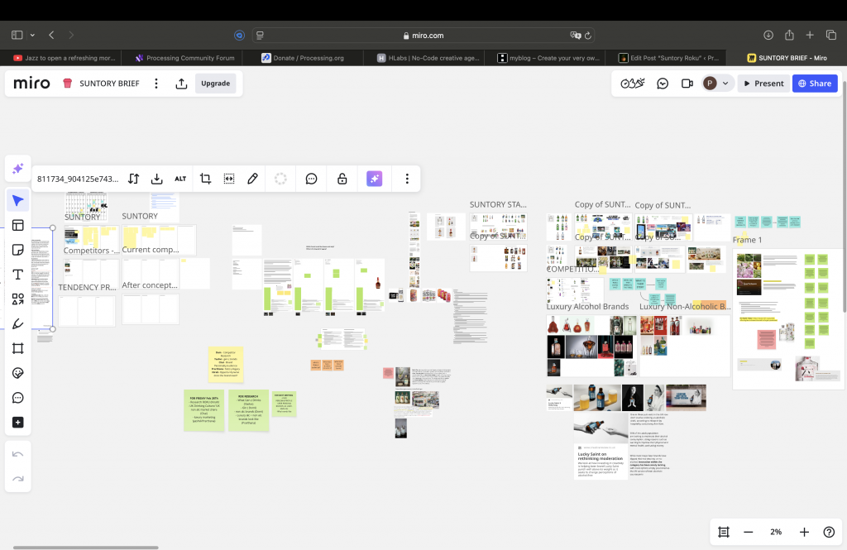This screenshot has height=550, width=847.
Task: Switch to myblog Create your very own tab
Action: pyautogui.click(x=545, y=58)
